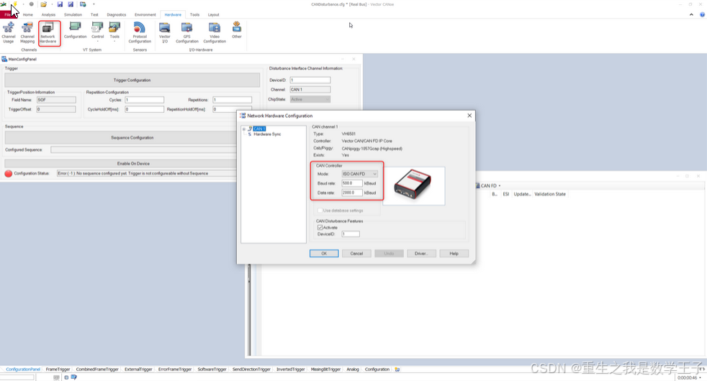
Task: Click OK in Network Hardware Configuration
Action: (x=324, y=254)
